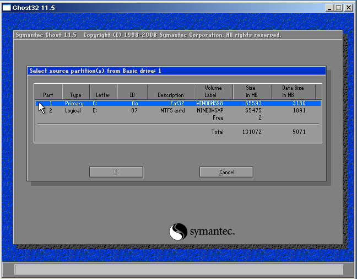The image size is (357, 279).
Task: Select the Logical E: partition row
Action: tap(178, 110)
